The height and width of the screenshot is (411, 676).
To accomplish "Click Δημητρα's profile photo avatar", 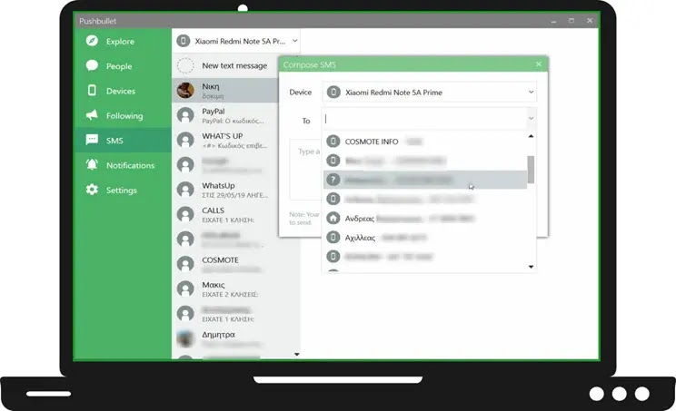I will [186, 338].
